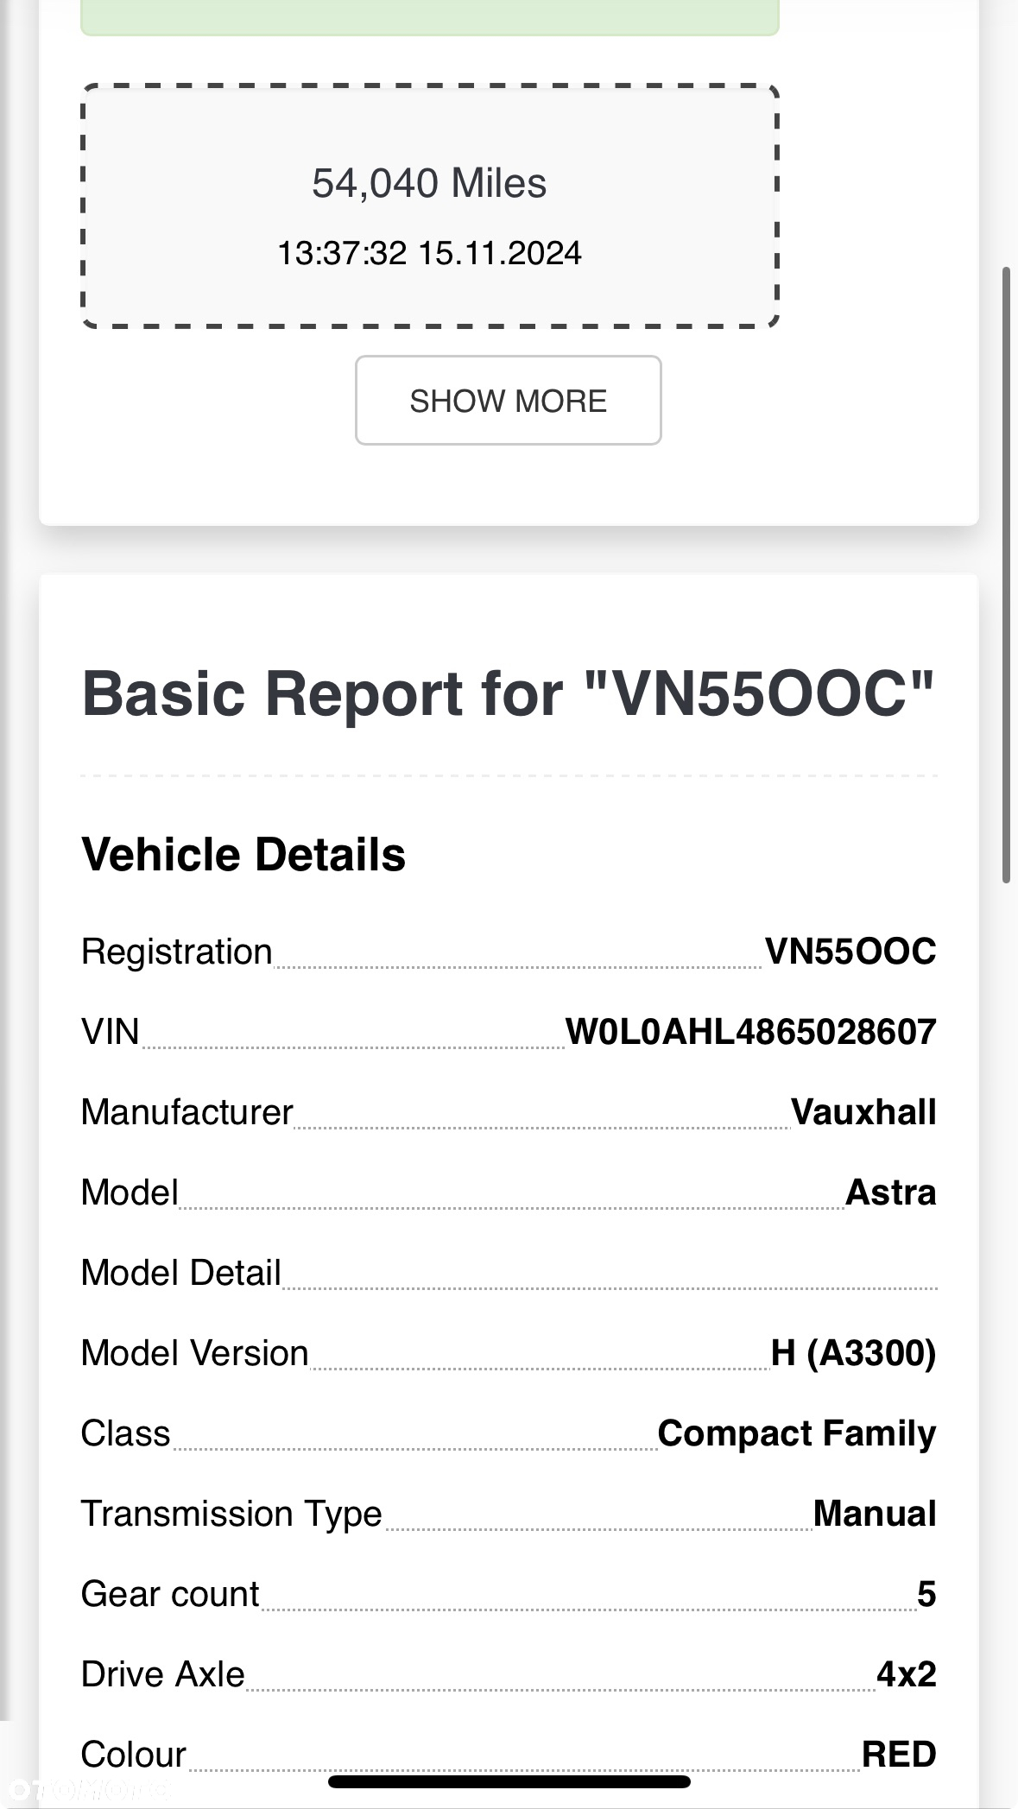
Task: Click the Registration value VN55OOC
Action: (x=850, y=952)
